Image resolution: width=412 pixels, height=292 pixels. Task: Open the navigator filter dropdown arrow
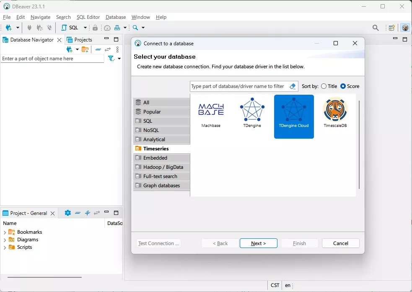tap(119, 59)
